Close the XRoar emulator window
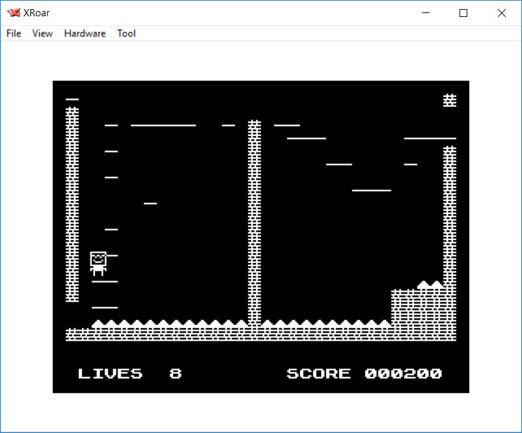The image size is (522, 433). coord(501,13)
